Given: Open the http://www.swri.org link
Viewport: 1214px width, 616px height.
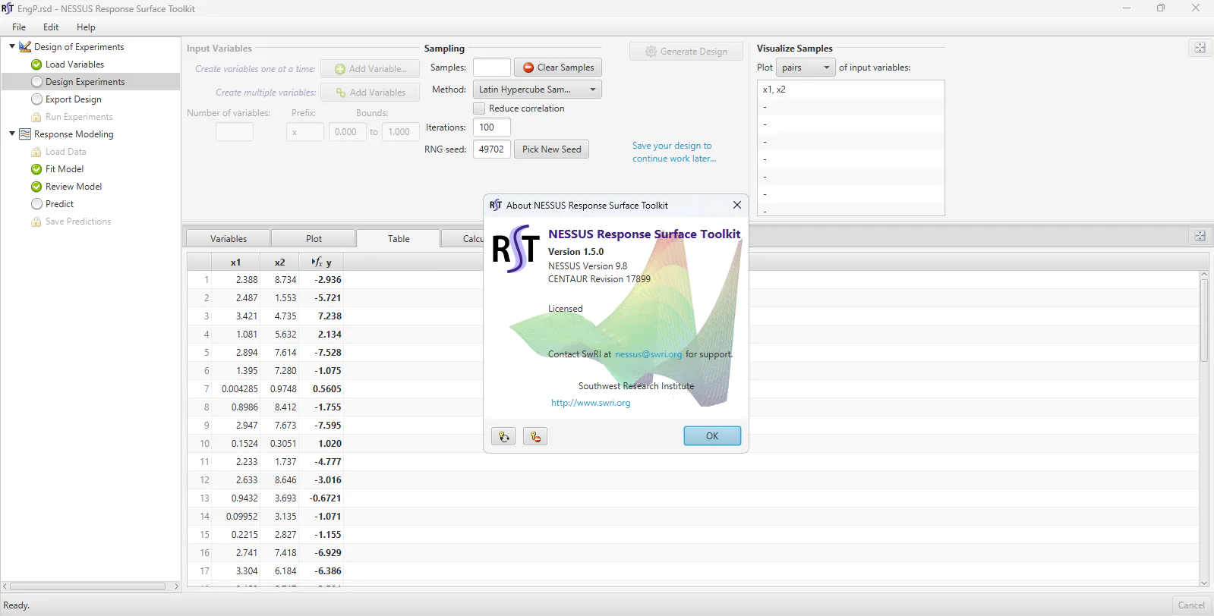Looking at the screenshot, I should (x=591, y=403).
